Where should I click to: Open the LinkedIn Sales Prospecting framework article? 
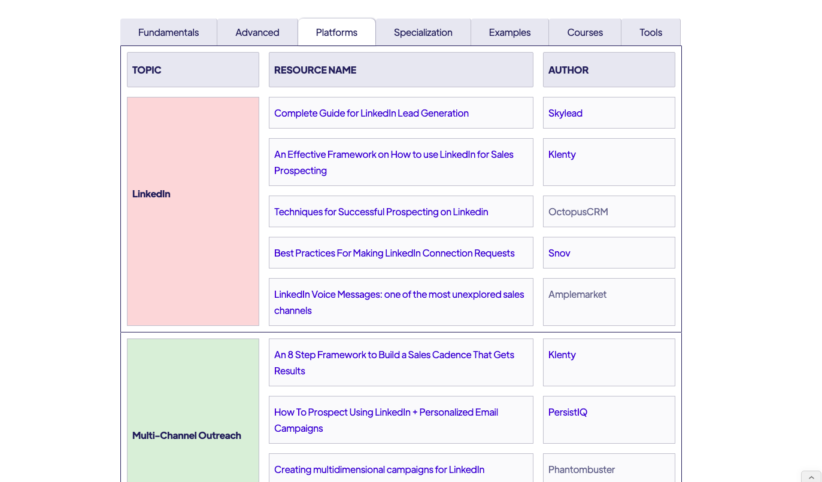coord(394,162)
